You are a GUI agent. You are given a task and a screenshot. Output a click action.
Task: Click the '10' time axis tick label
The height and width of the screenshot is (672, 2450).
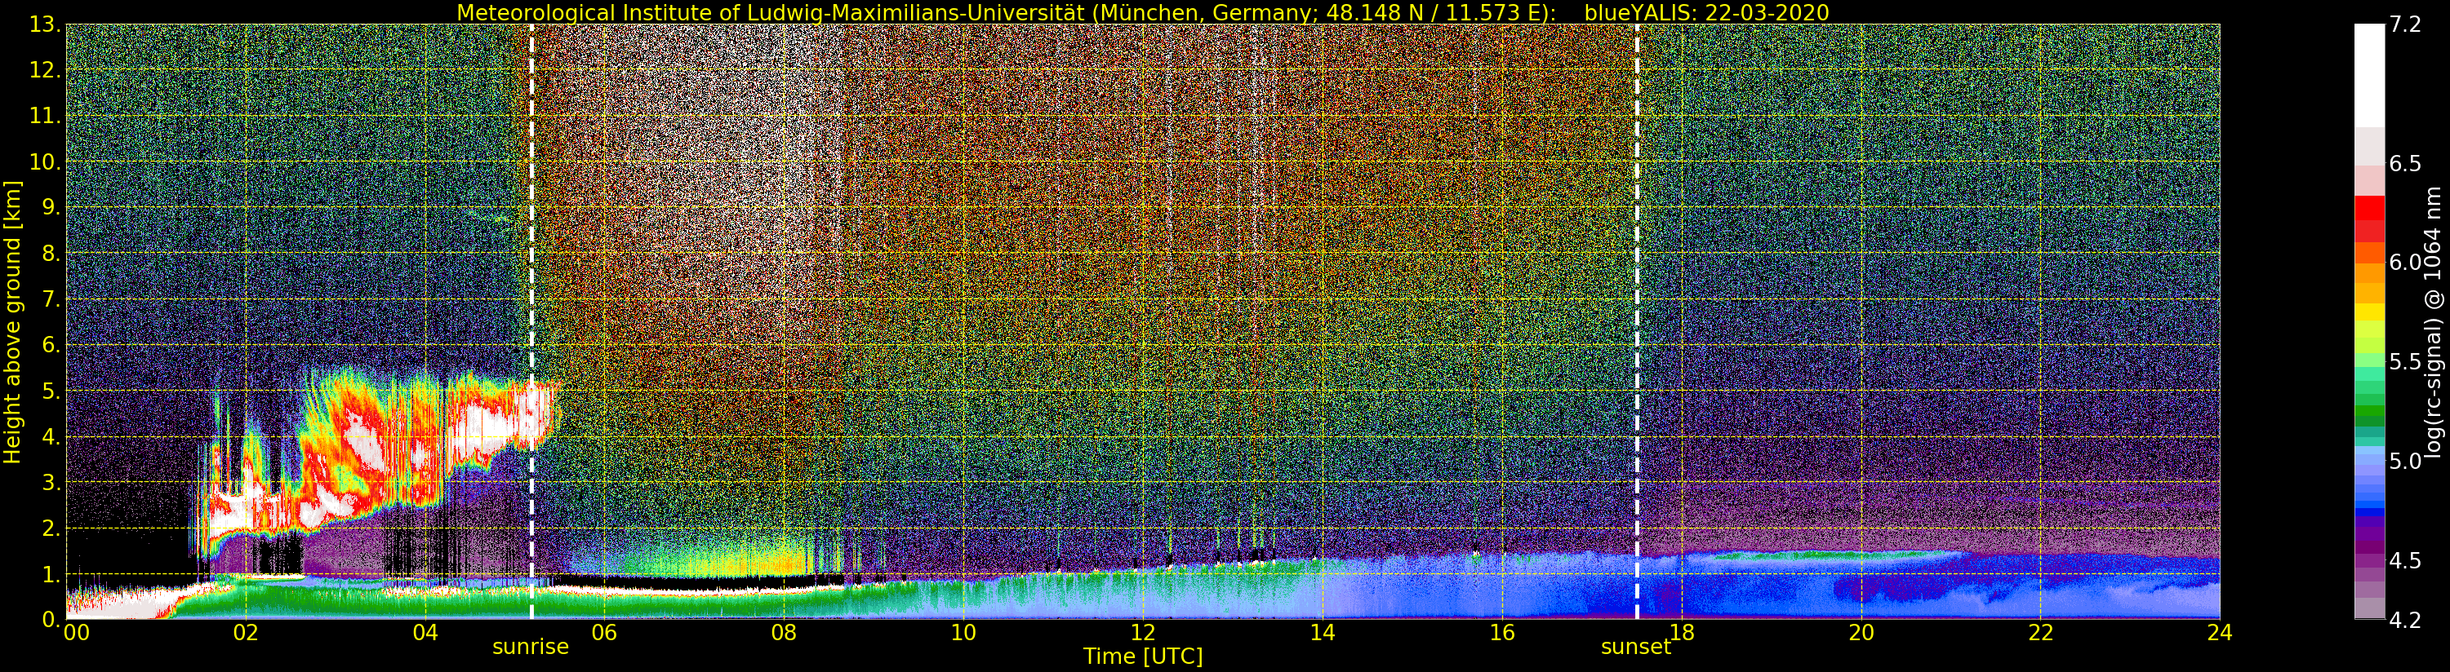click(x=963, y=633)
